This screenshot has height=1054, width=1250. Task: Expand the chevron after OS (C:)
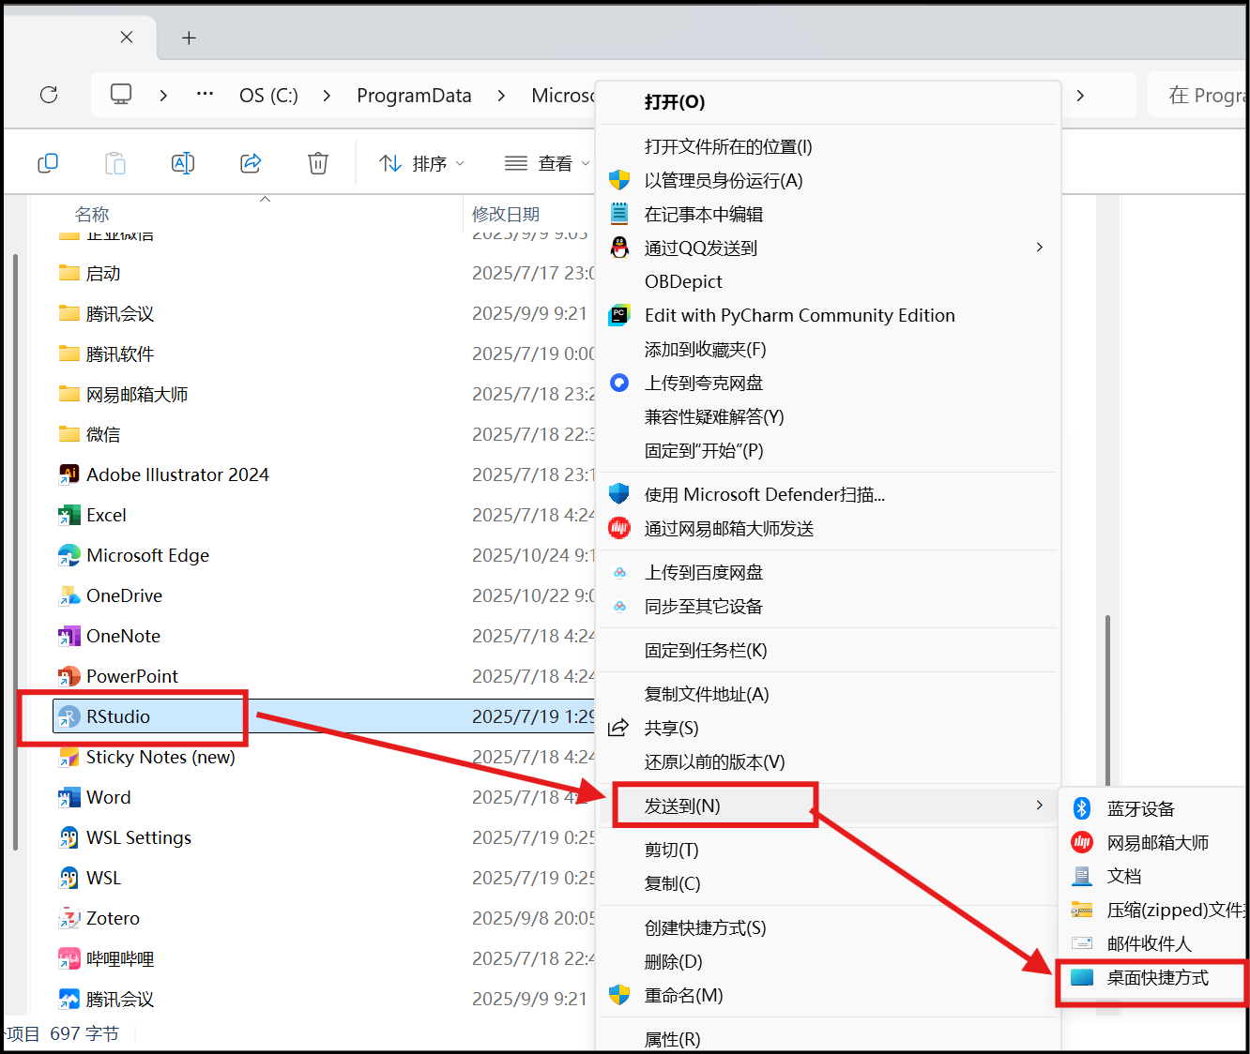pyautogui.click(x=327, y=95)
